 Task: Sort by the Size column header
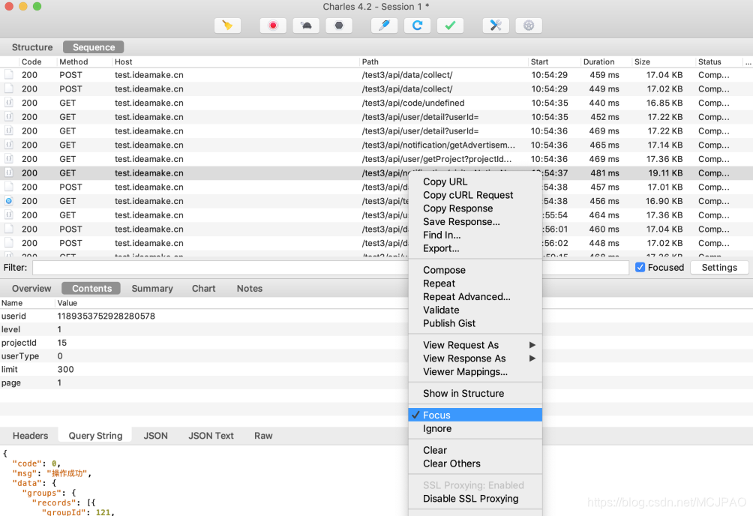pos(642,62)
